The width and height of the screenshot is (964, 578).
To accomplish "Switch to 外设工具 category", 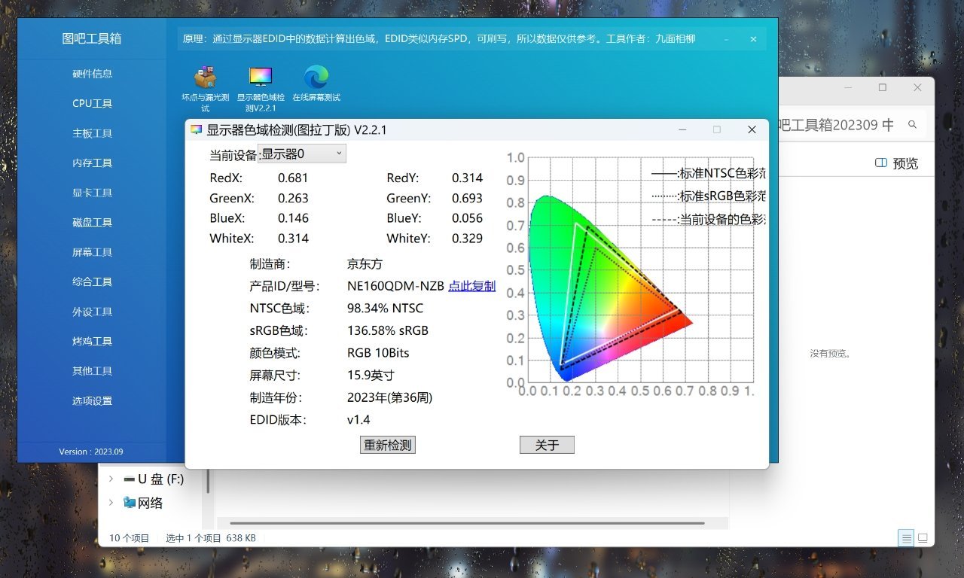I will [92, 312].
